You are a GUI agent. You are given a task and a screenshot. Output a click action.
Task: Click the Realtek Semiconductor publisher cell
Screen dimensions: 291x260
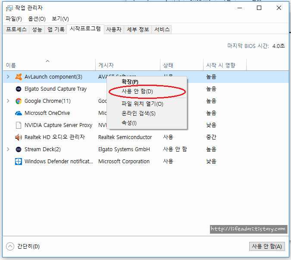[x=125, y=137]
